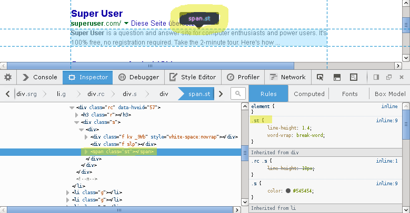This screenshot has height=213, width=410.
Task: Open responsive design mode icon
Action: (x=354, y=77)
